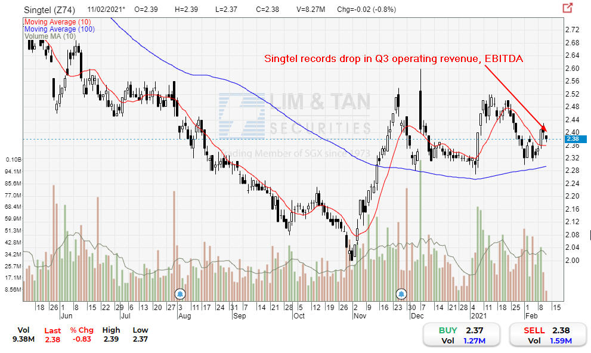Click the 2021 label on the time axis
Screen dimensions: 591x353
point(479,315)
